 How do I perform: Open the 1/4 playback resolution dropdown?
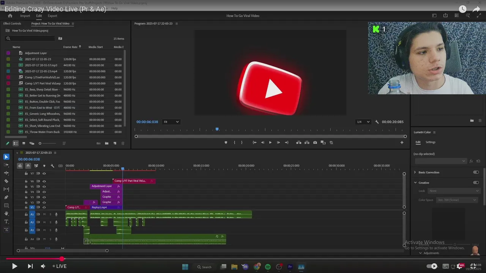pyautogui.click(x=363, y=122)
